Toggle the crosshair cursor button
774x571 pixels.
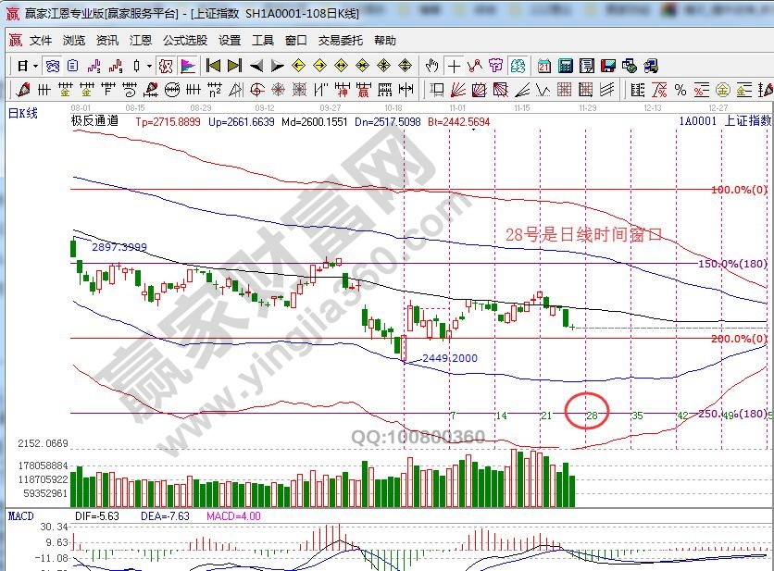pyautogui.click(x=454, y=66)
